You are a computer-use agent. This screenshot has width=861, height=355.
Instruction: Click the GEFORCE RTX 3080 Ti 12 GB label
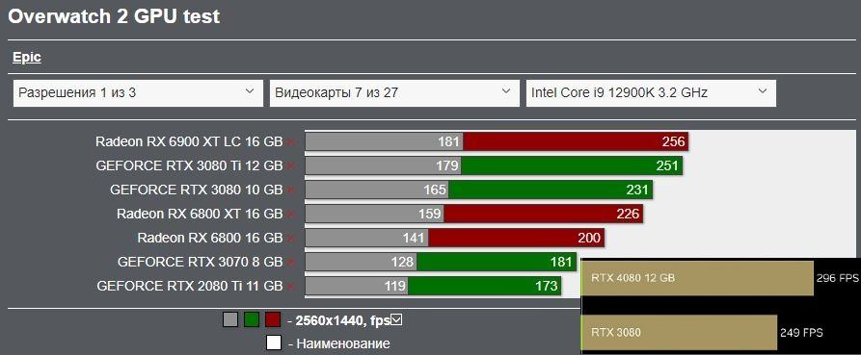click(189, 166)
